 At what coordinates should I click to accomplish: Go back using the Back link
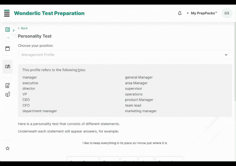point(23,28)
